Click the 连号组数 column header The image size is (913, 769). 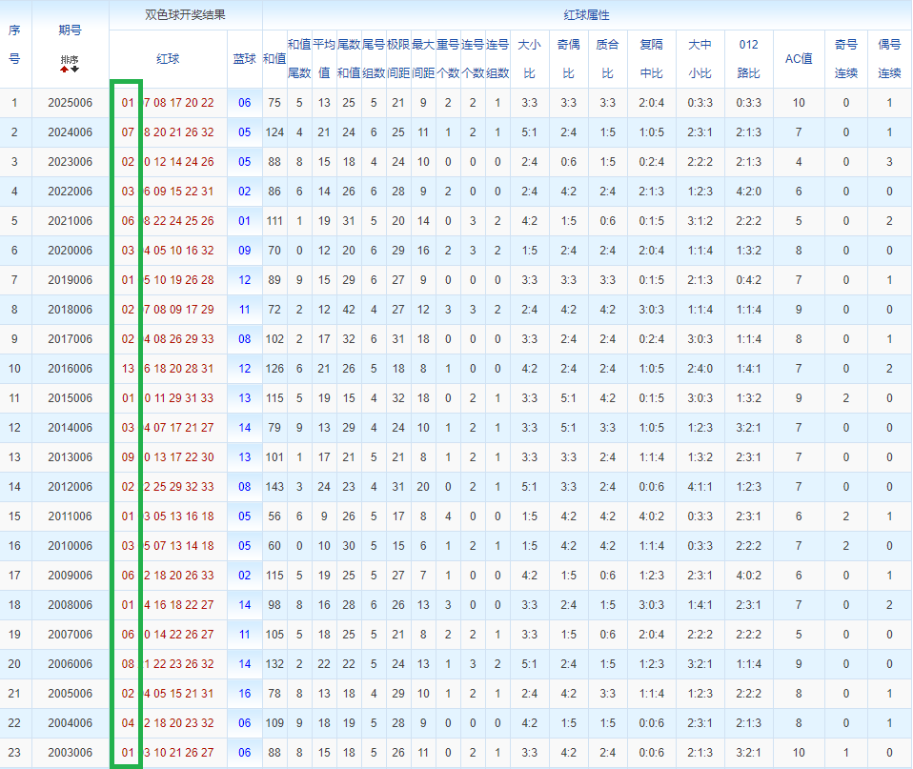coord(497,59)
